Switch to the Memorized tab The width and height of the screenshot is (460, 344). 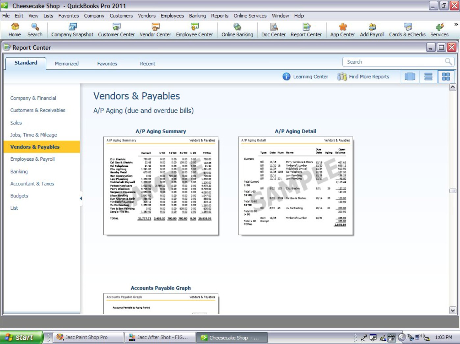click(67, 64)
